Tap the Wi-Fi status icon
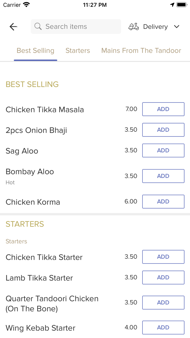Screen dimensions: 190x338 (26, 5)
